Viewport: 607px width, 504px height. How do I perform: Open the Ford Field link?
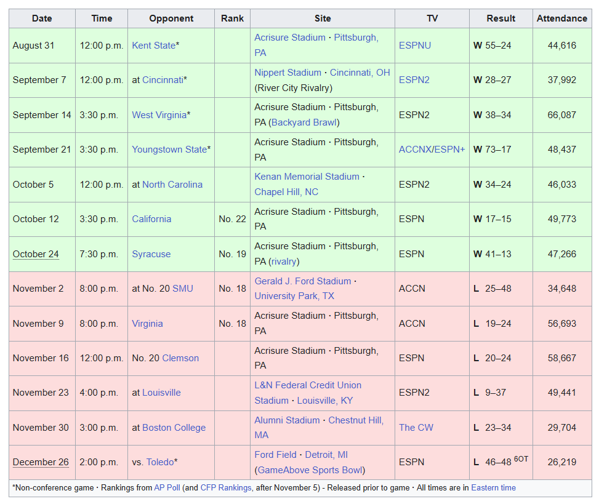coord(275,454)
